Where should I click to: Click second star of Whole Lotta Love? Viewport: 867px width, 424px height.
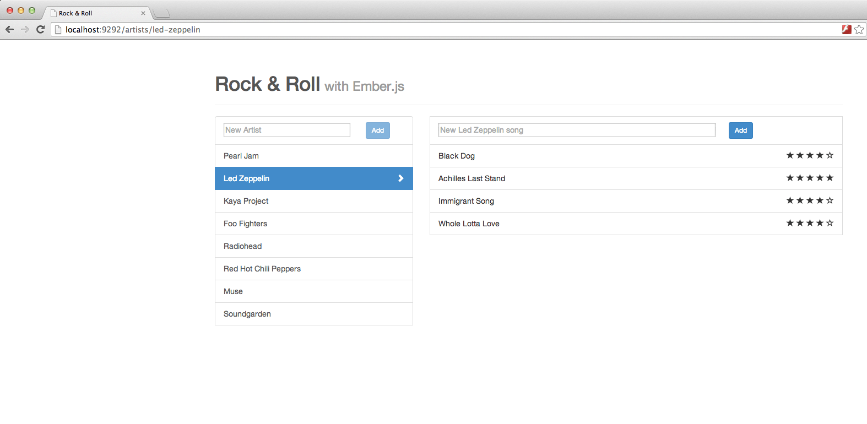800,223
